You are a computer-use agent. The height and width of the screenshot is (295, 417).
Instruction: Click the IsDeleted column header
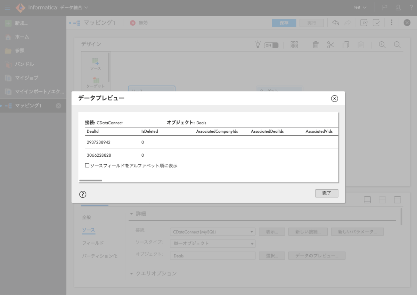(x=150, y=131)
